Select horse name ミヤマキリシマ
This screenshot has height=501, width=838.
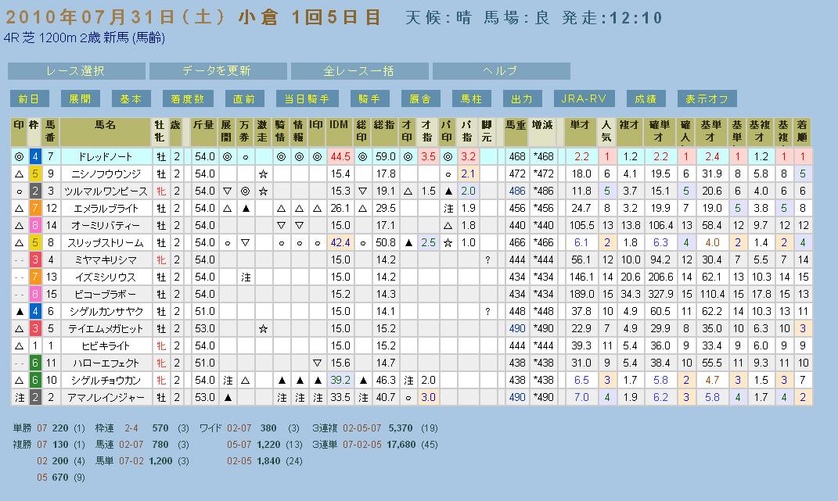[x=106, y=259]
